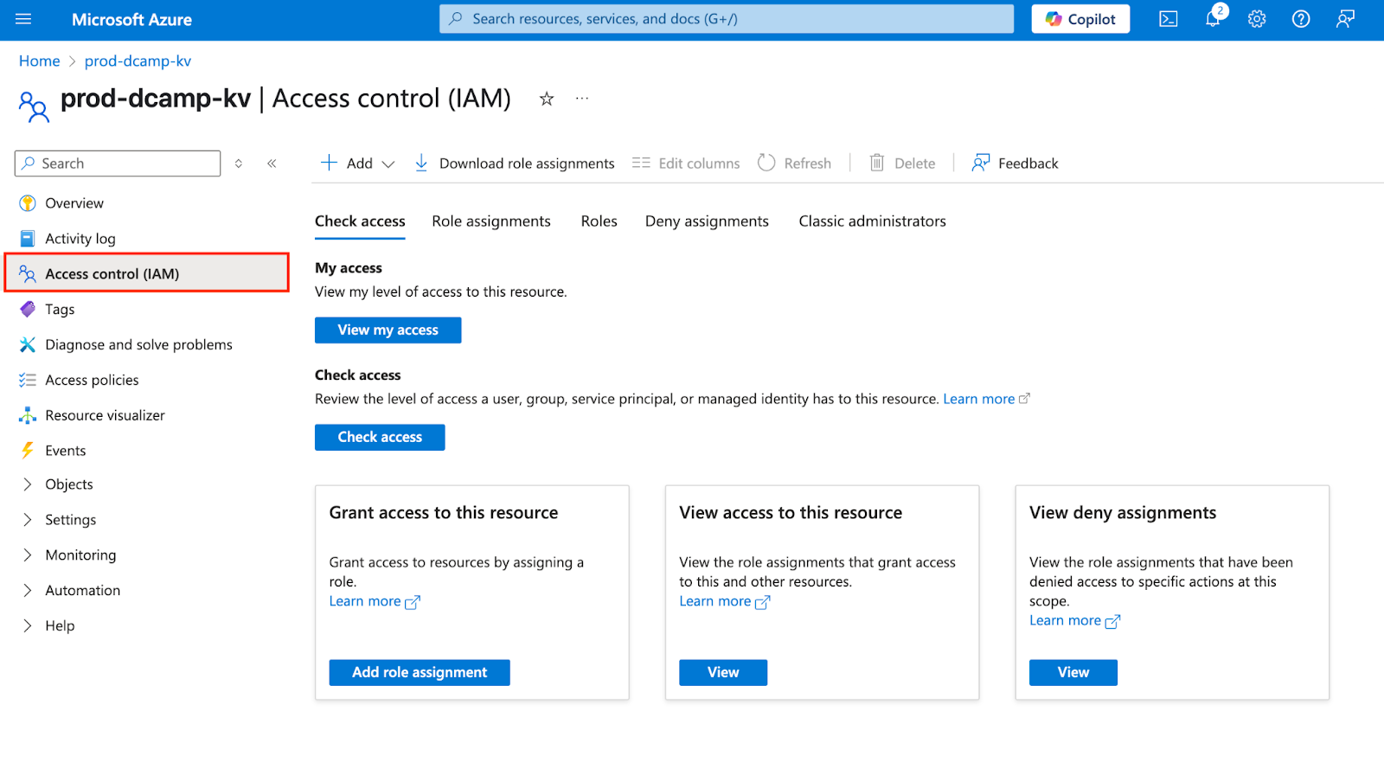Viewport: 1384px width, 769px height.
Task: Expand the Help group
Action: coord(28,626)
